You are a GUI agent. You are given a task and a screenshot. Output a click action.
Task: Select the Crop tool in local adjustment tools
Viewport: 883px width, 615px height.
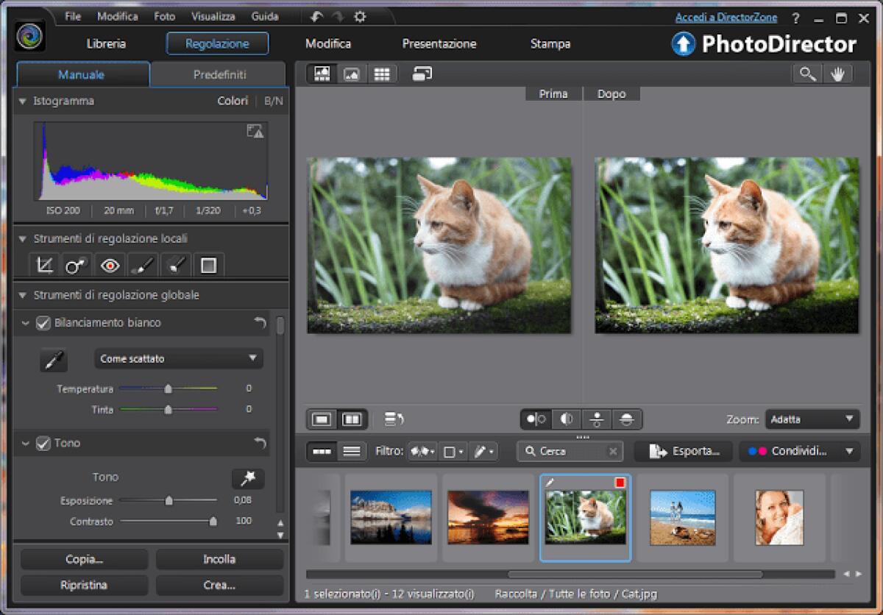(x=44, y=265)
